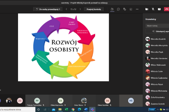Toggle the microphone mute
Screen dimensions: 169x112
point(153,9)
